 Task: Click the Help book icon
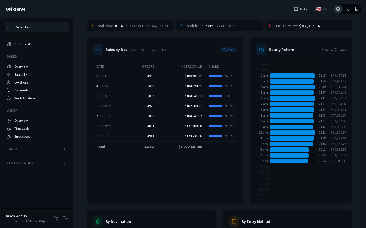(296, 9)
